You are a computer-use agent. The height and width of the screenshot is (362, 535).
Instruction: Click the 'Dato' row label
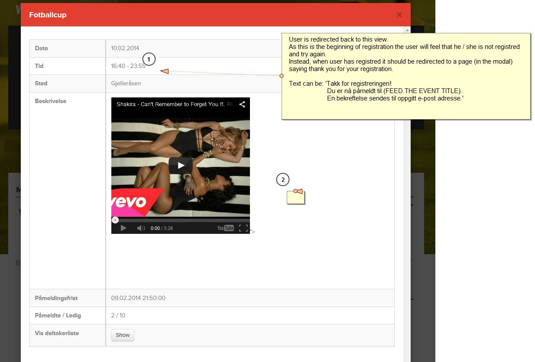pos(42,48)
